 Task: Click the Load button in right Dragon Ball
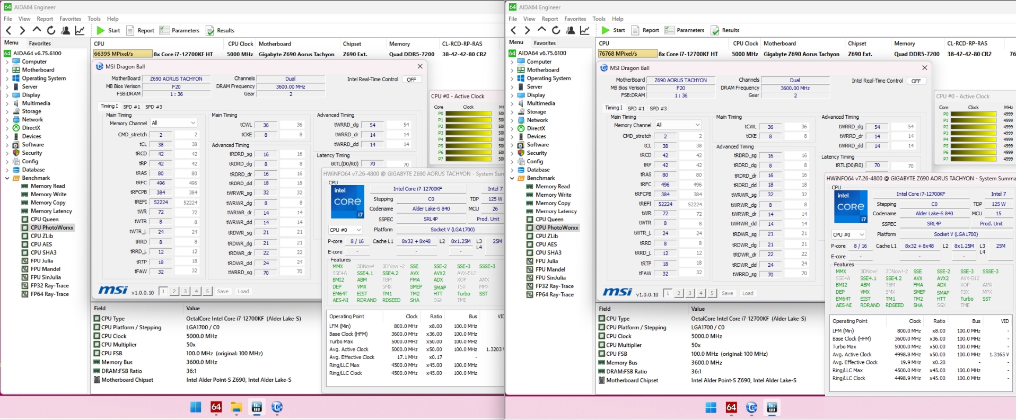click(748, 293)
